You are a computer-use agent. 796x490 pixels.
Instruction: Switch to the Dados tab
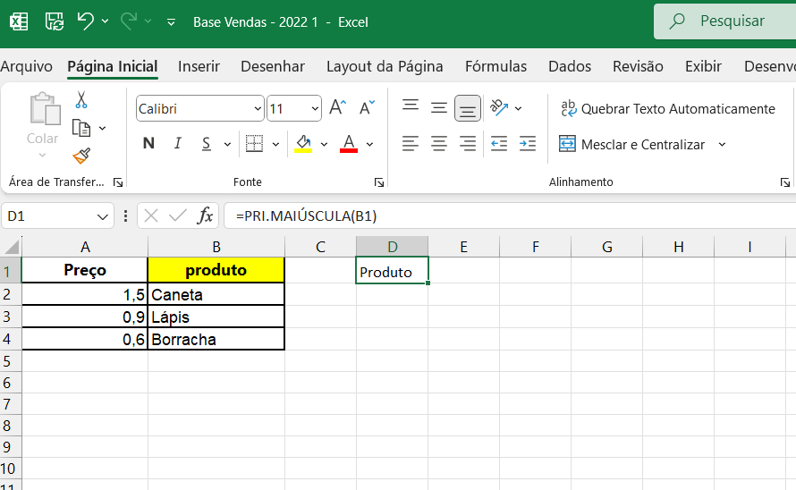570,66
